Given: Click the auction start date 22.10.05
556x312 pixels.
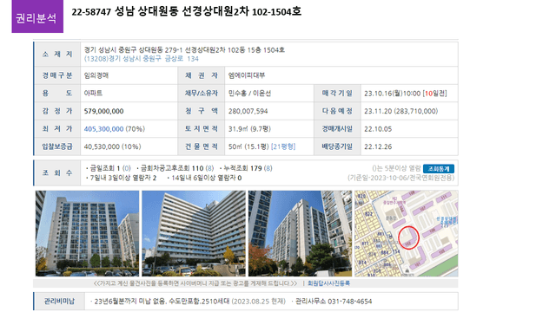Looking at the screenshot, I should click(378, 129).
